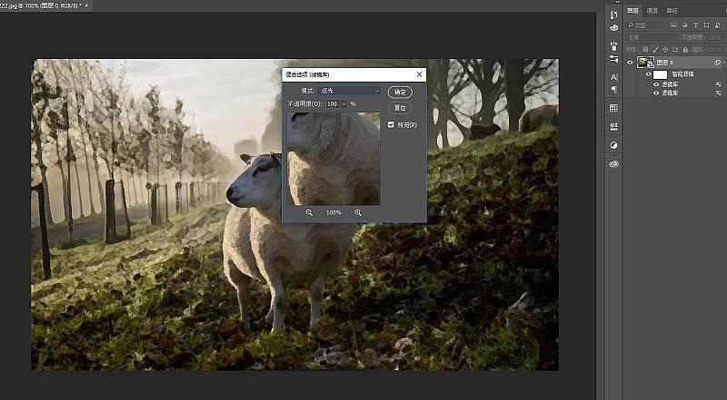Open the Adjustments panel icon

click(x=614, y=145)
